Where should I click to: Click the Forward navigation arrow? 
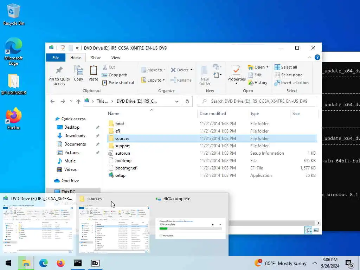click(63, 101)
